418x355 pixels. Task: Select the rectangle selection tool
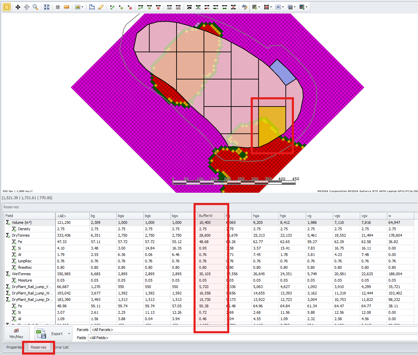[6, 7]
